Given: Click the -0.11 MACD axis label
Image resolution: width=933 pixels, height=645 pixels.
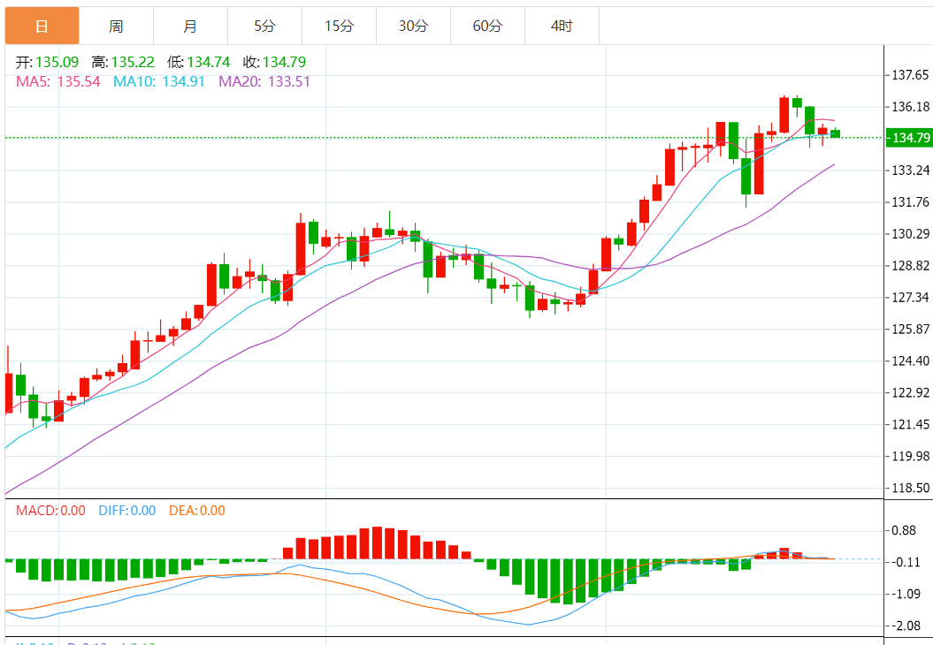Looking at the screenshot, I should point(906,562).
